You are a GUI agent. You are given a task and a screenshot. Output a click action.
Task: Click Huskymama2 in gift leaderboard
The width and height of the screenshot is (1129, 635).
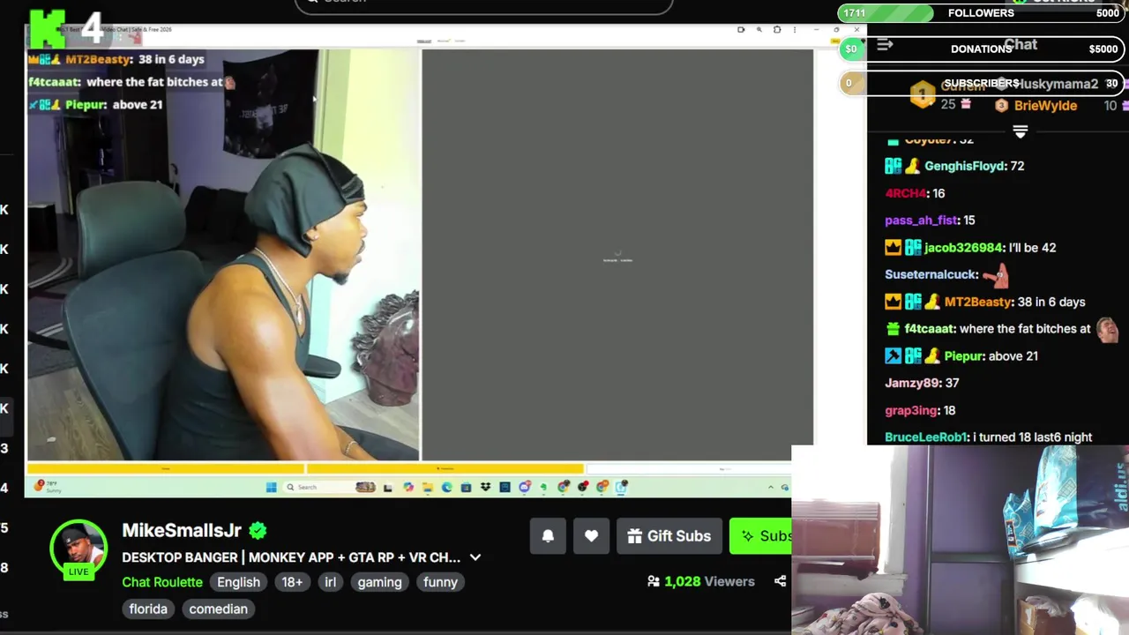pyautogui.click(x=1058, y=85)
